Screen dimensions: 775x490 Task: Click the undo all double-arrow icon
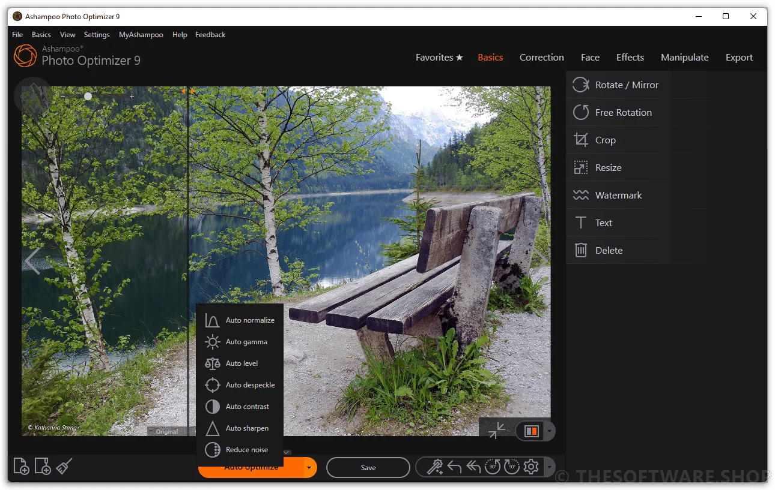473,467
